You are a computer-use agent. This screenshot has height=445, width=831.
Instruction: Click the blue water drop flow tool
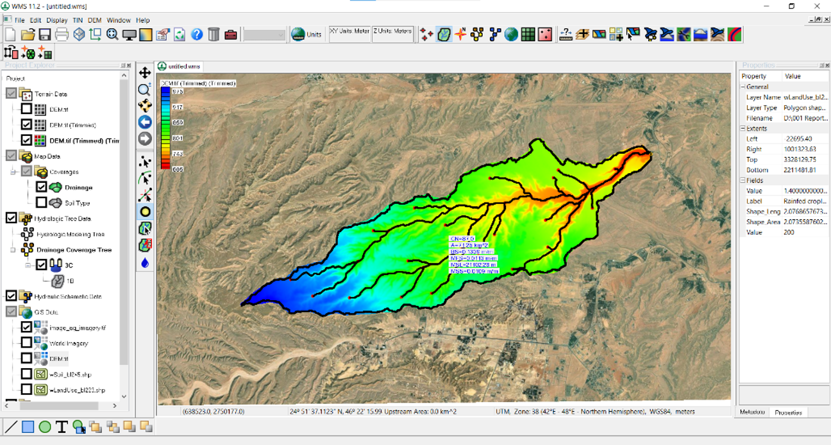(x=145, y=263)
